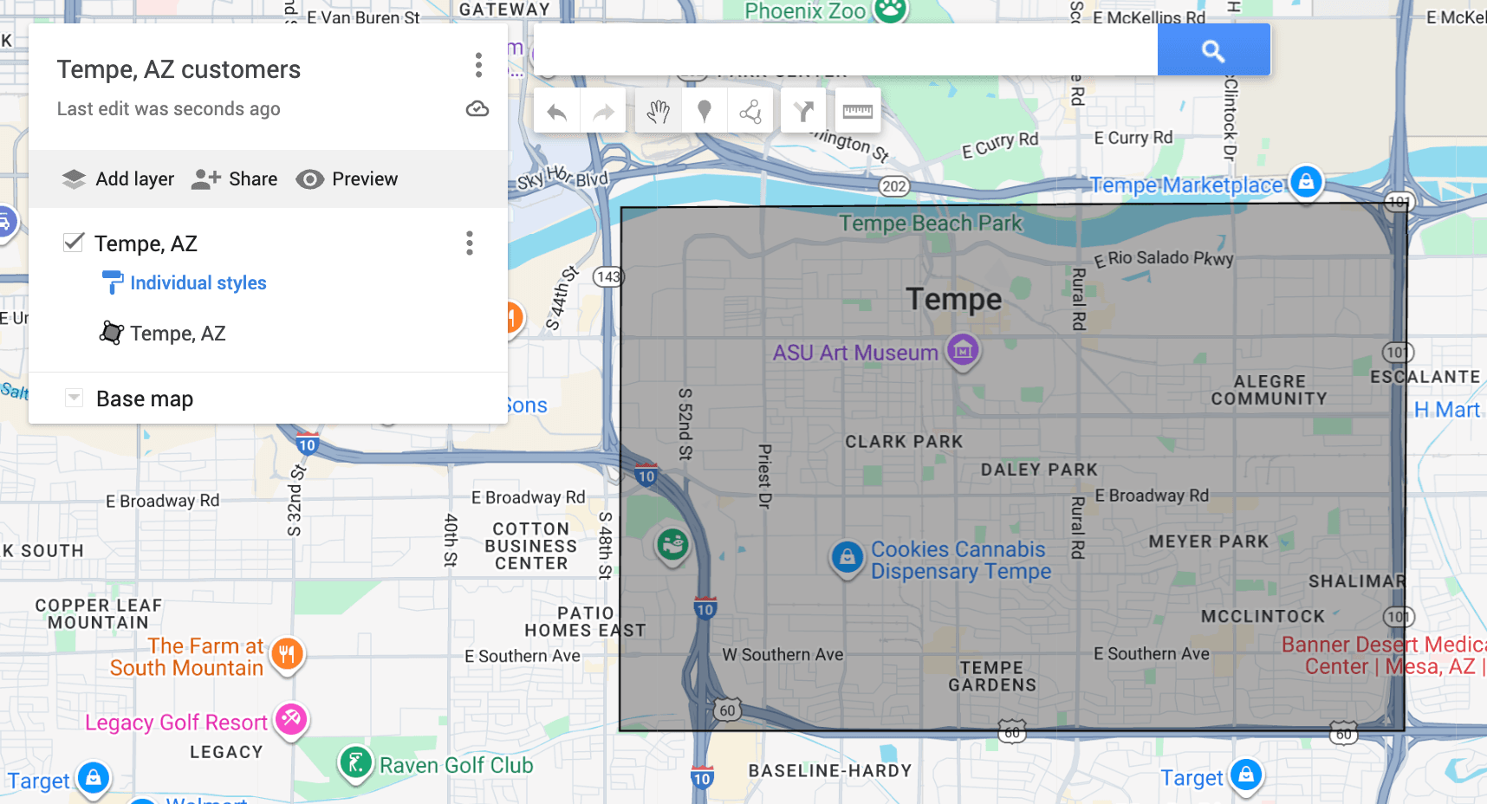Click the TEMPE GARDENS neighborhood label
This screenshot has width=1487, height=804.
tap(992, 676)
